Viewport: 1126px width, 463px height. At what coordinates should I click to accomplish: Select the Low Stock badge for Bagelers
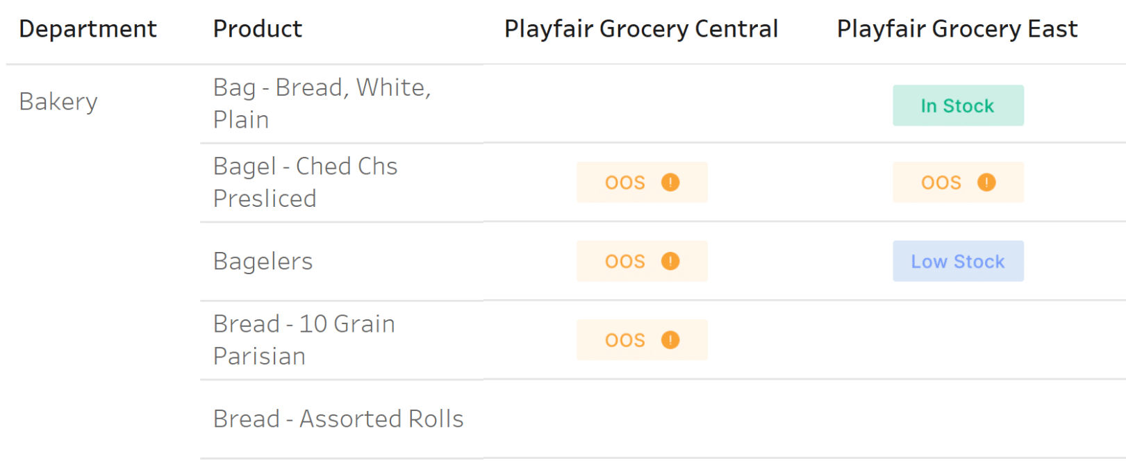pos(958,261)
